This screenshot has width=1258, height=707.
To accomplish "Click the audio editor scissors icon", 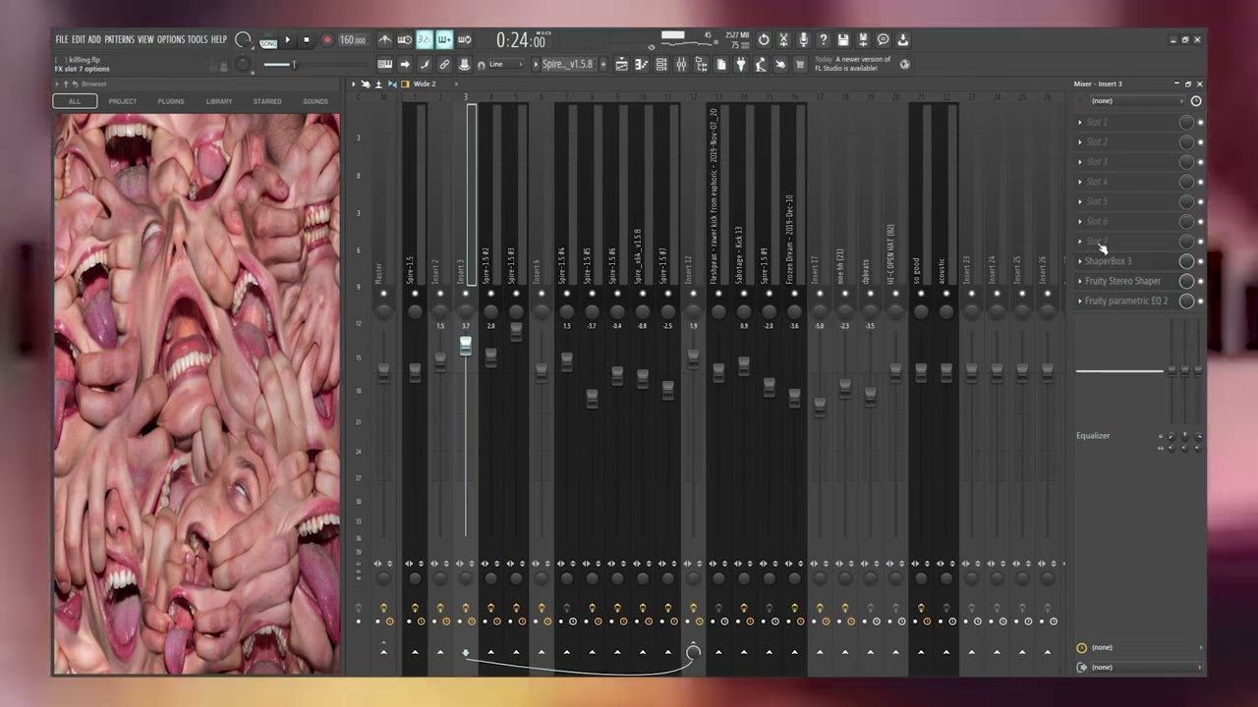I will (x=783, y=39).
